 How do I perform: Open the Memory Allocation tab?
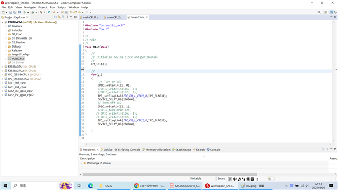156,150
